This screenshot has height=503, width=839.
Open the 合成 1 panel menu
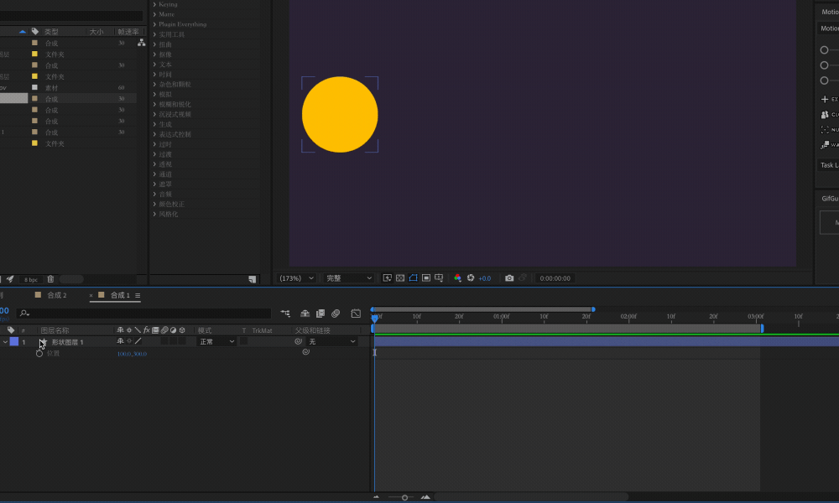click(138, 295)
